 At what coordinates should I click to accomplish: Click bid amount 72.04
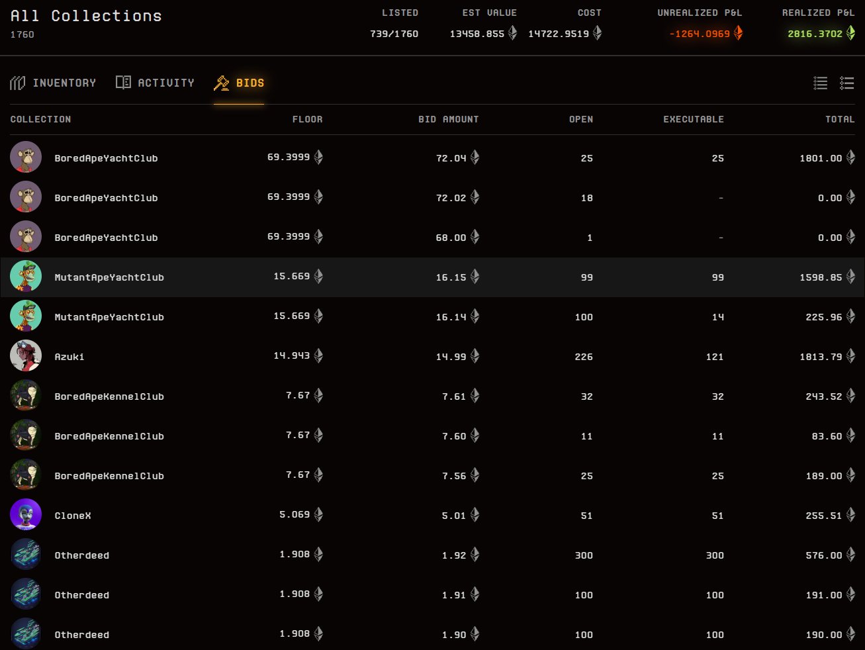point(451,158)
